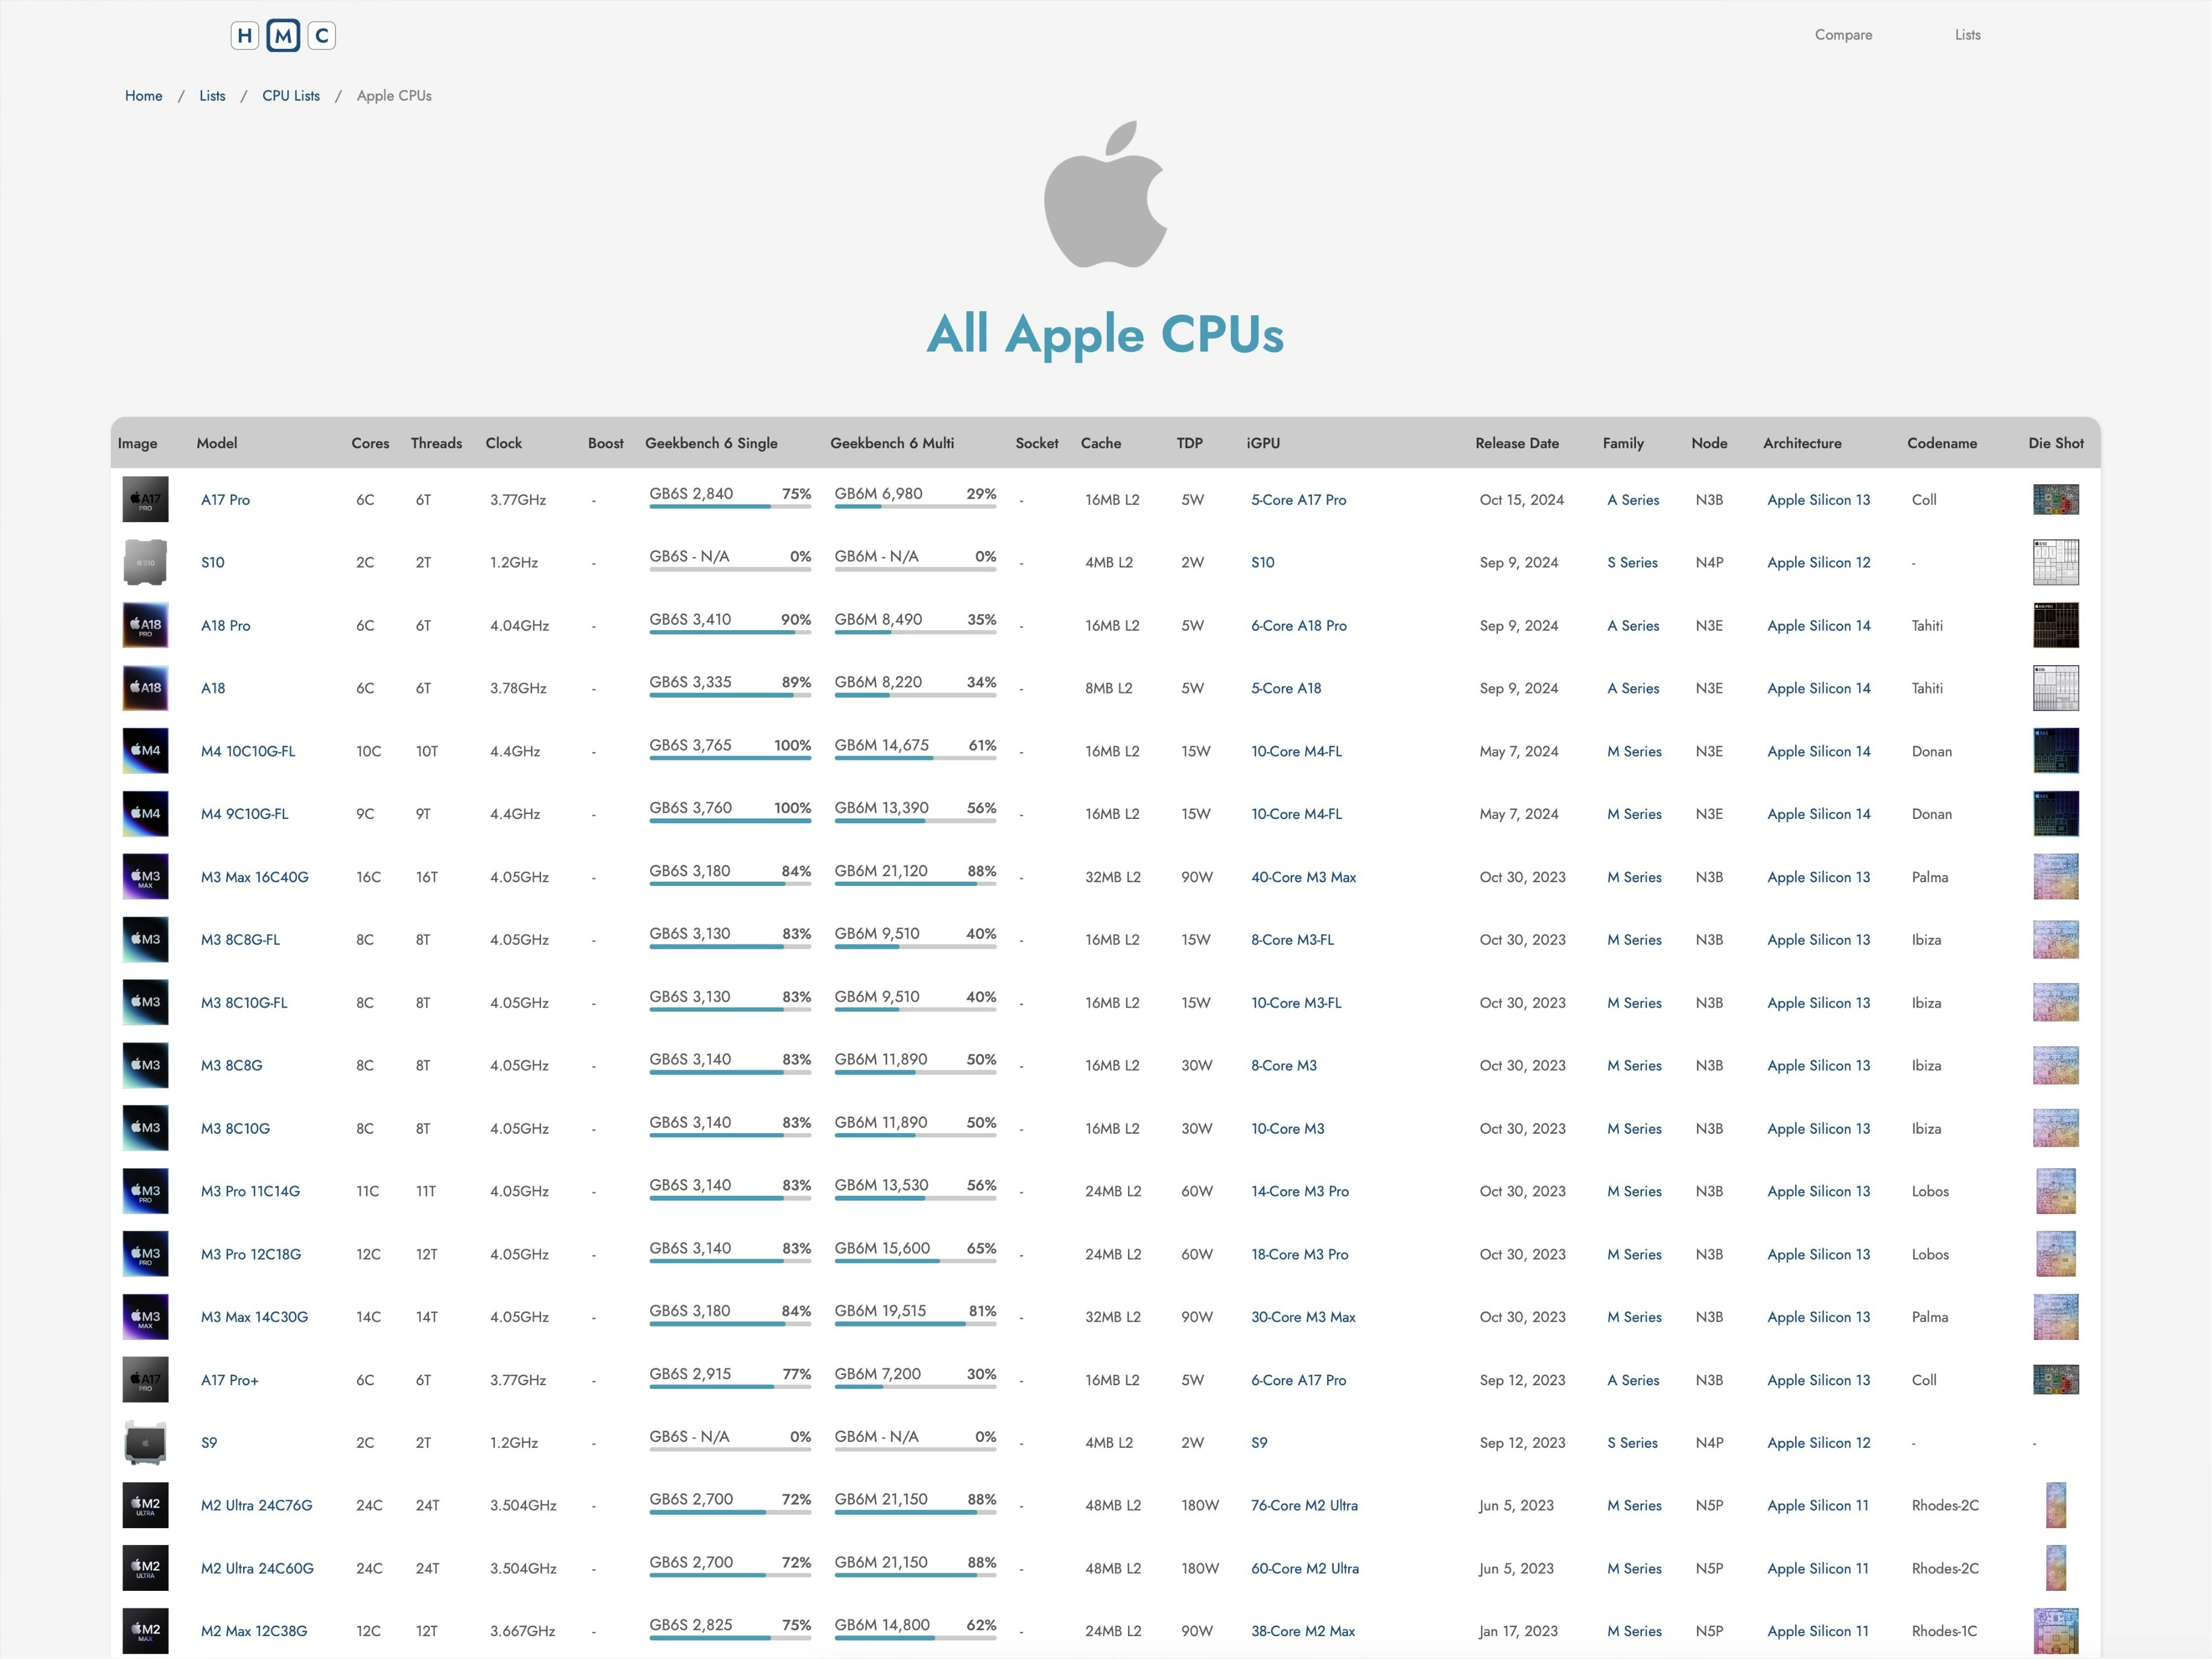Go to CPU Lists breadcrumb
Image resolution: width=2212 pixels, height=1659 pixels.
click(x=291, y=96)
